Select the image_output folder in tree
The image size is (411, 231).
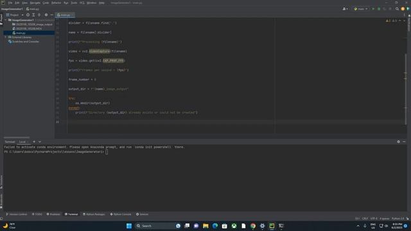pos(32,24)
